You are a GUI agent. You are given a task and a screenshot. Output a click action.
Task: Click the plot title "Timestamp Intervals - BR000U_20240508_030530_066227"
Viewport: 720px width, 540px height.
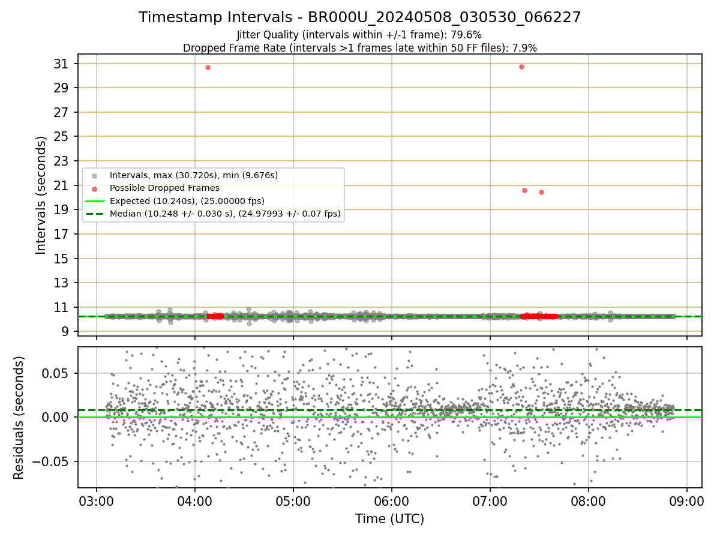click(359, 17)
